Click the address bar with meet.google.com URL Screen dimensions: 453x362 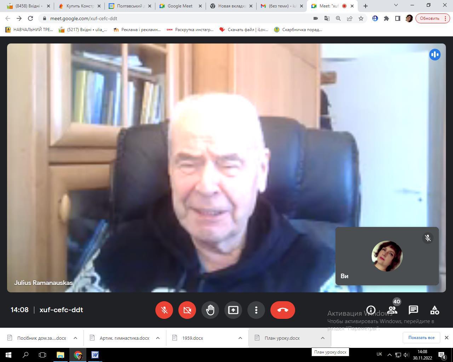coord(177,18)
